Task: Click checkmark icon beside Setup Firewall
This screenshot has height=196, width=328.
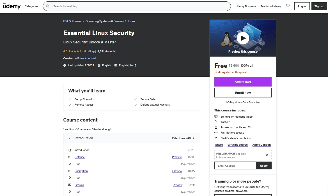Action: coord(70,99)
